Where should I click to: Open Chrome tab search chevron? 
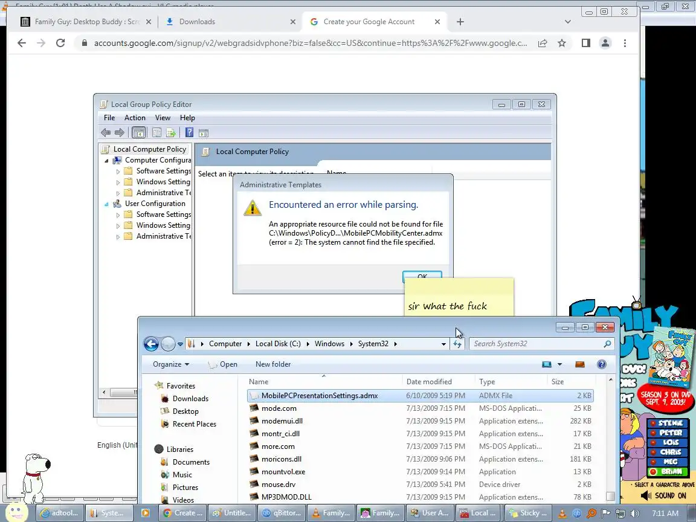pos(568,22)
